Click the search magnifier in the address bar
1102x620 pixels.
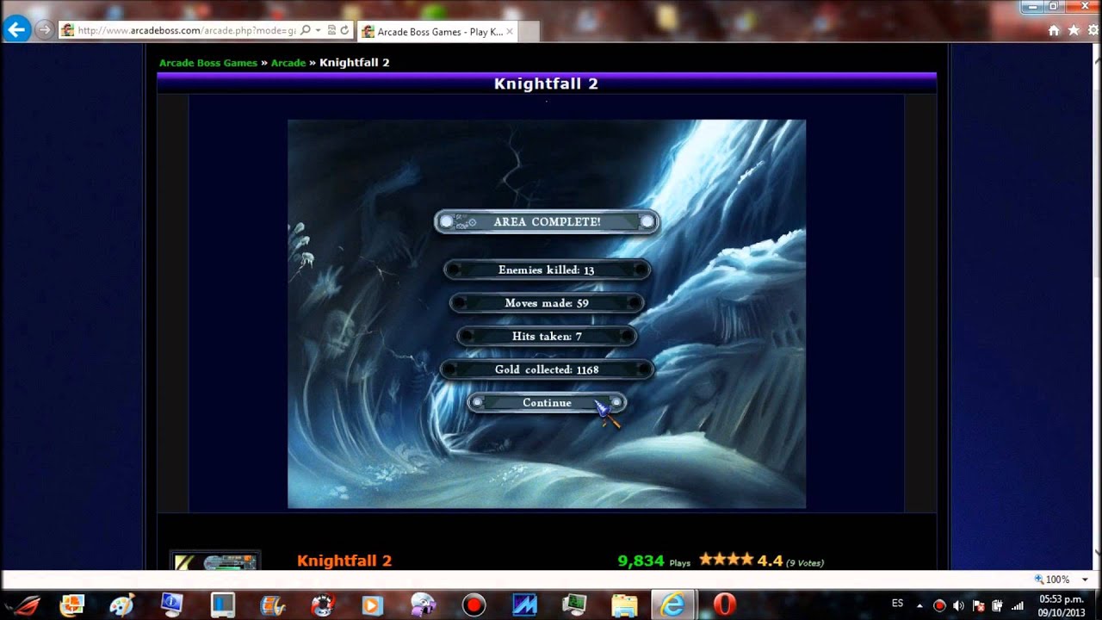(306, 30)
